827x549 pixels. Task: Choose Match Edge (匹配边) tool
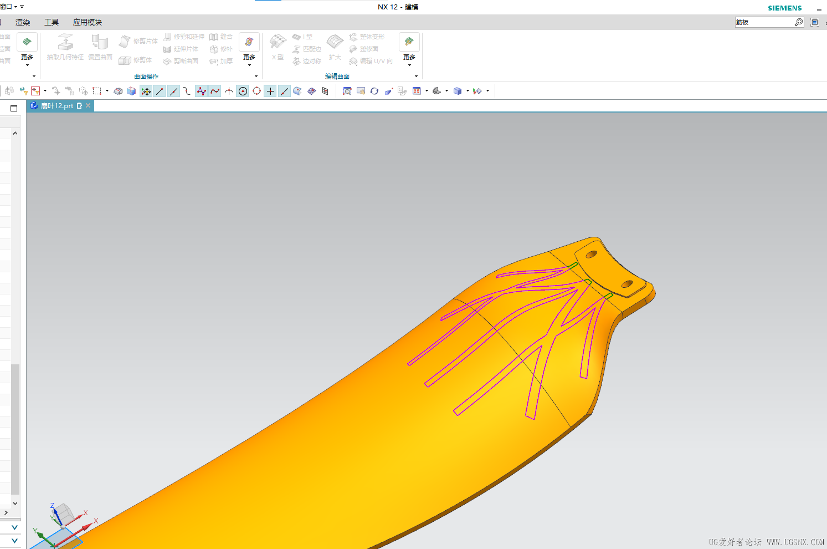307,49
